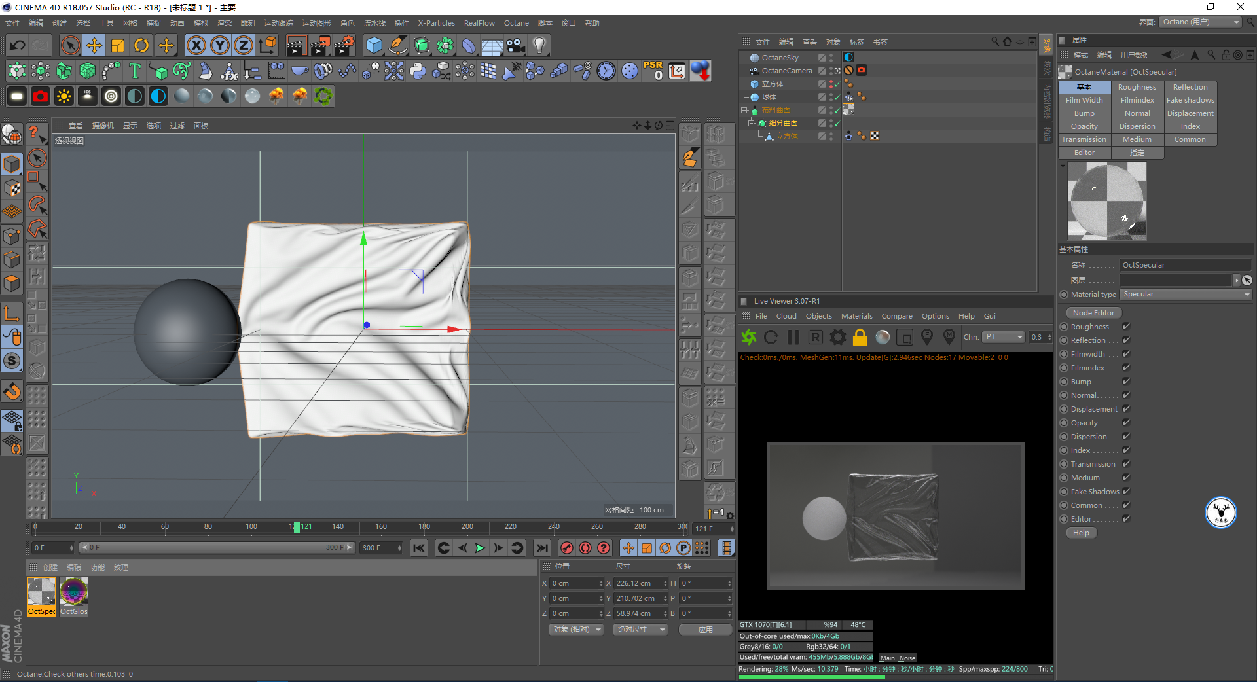Open the Octane menu in the menu bar
Screen dimensions: 1257x682
[516, 23]
